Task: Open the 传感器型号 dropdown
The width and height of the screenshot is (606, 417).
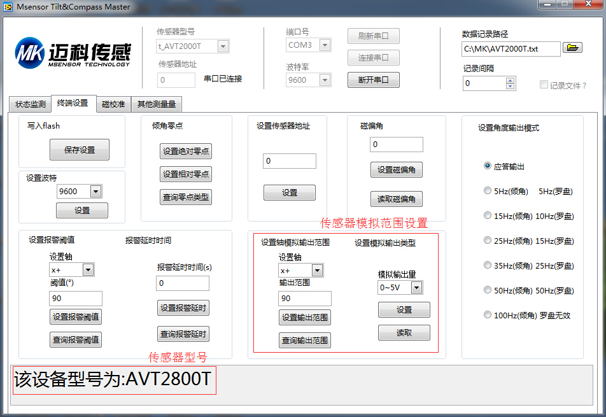Action: click(x=223, y=46)
